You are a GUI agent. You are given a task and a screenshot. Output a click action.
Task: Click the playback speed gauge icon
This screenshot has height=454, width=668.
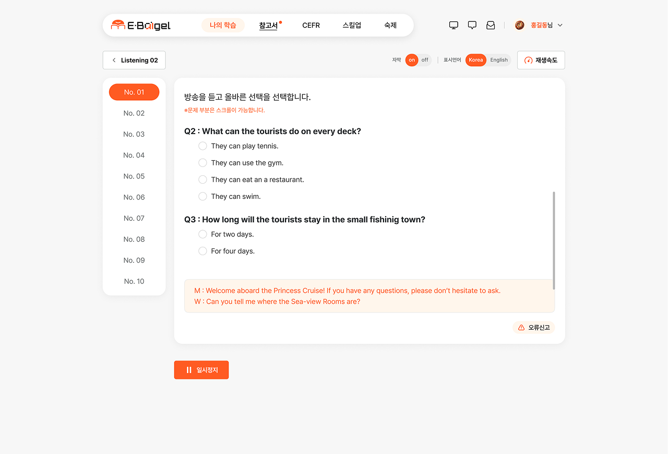coord(528,61)
